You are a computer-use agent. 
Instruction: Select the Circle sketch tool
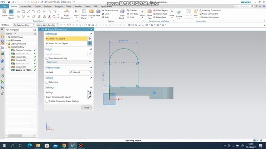coord(39,12)
